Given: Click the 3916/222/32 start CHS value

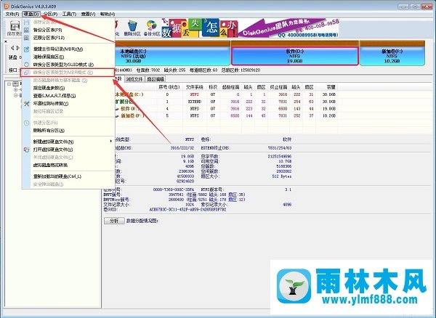Looking at the screenshot, I should (x=182, y=148).
